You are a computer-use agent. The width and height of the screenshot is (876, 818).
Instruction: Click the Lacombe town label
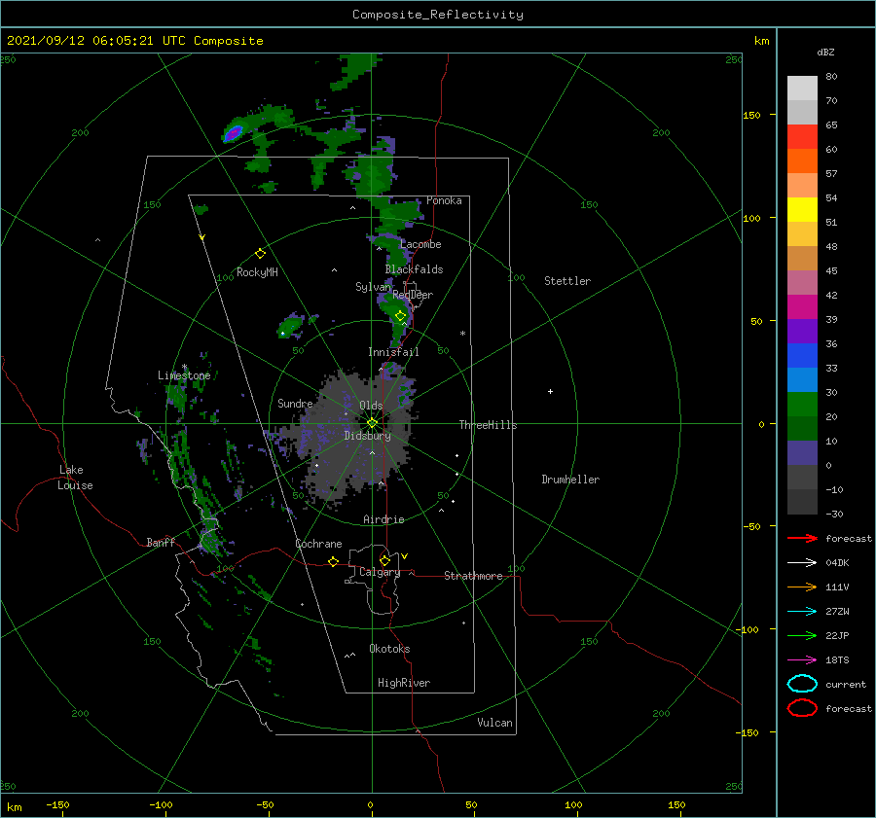pyautogui.click(x=420, y=244)
